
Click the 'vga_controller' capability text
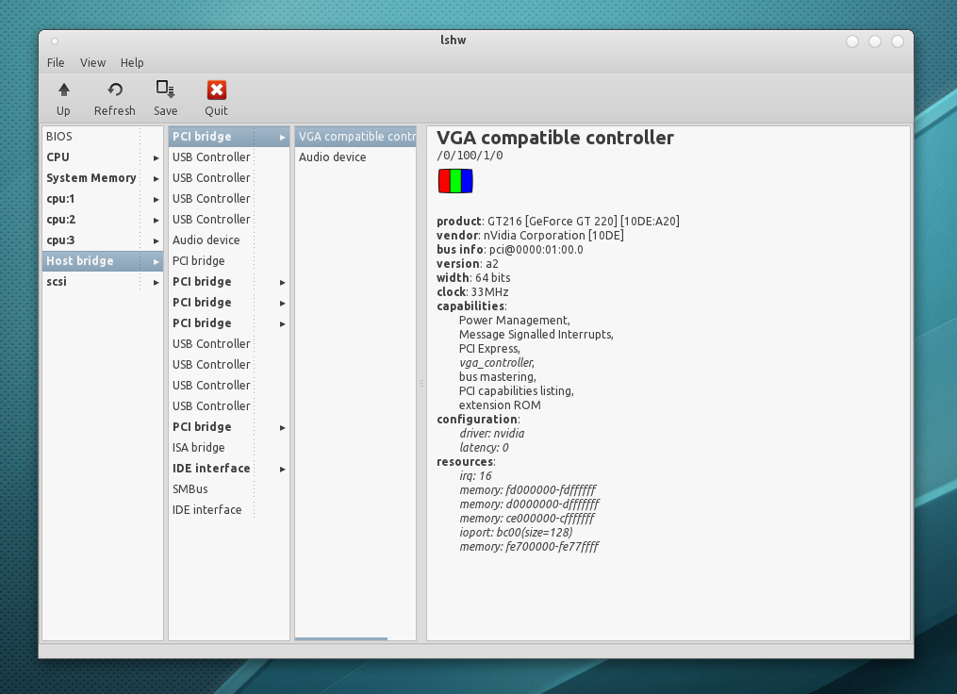(x=497, y=363)
